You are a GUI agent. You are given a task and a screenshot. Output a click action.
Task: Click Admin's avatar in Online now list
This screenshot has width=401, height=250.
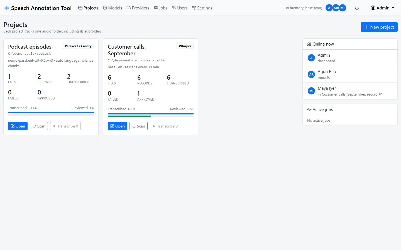click(x=311, y=58)
